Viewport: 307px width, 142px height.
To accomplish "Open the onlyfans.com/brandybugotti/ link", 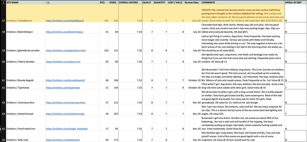I will [65, 80].
